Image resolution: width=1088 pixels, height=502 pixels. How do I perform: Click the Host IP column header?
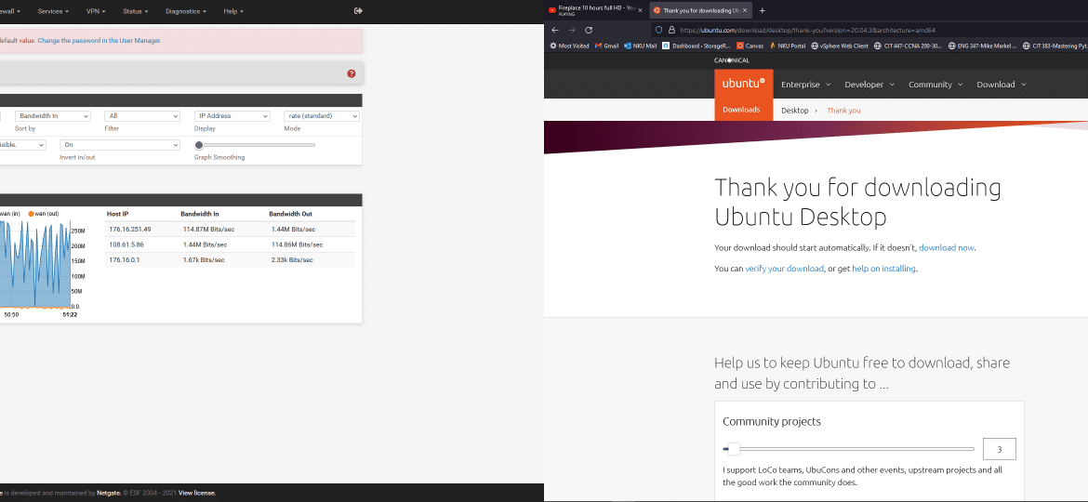[119, 214]
